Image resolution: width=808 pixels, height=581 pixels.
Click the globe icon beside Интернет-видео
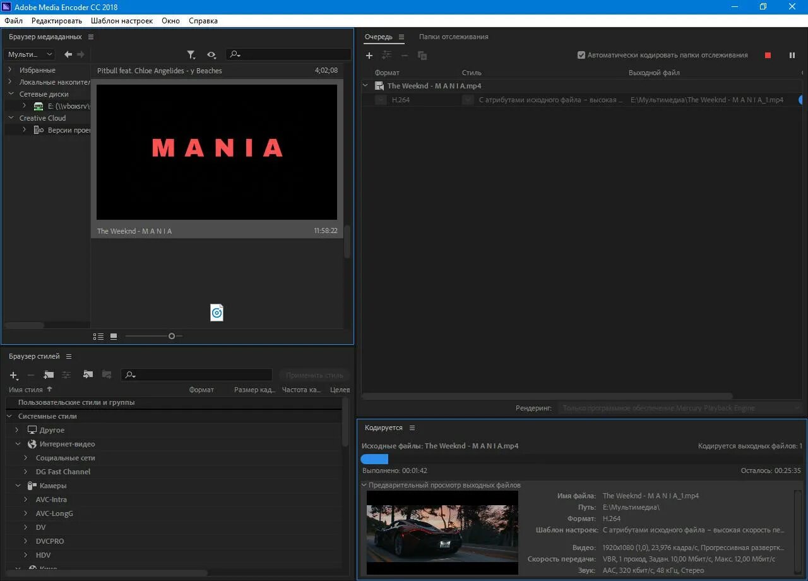(32, 444)
